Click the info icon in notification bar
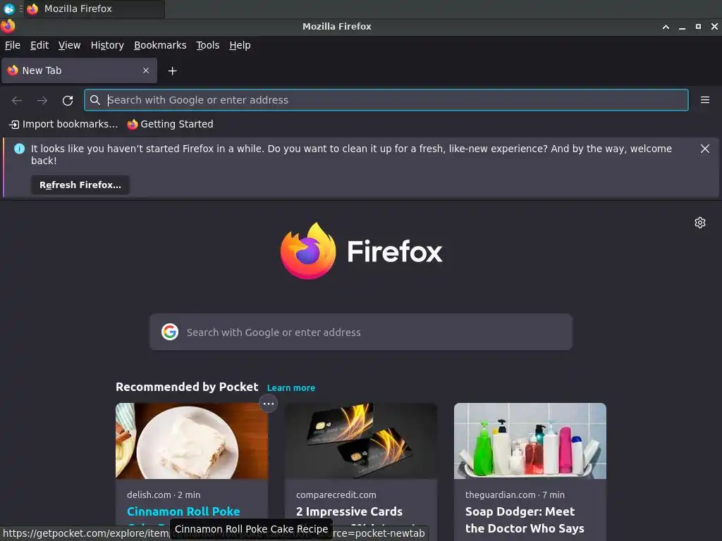The width and height of the screenshot is (722, 541). coord(19,149)
